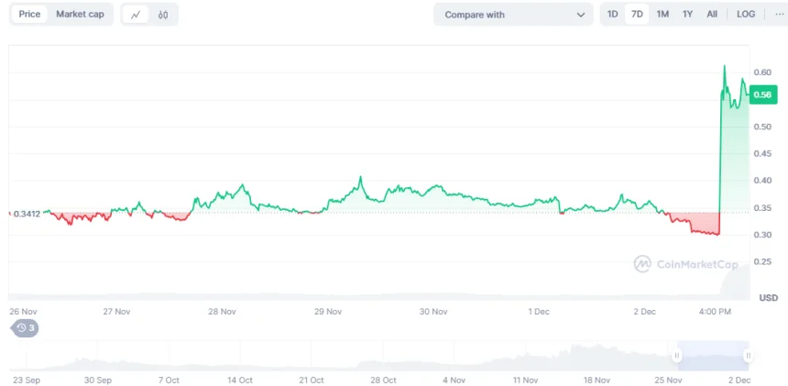Click the price spike peak on chart
The height and width of the screenshot is (386, 788).
coord(725,67)
